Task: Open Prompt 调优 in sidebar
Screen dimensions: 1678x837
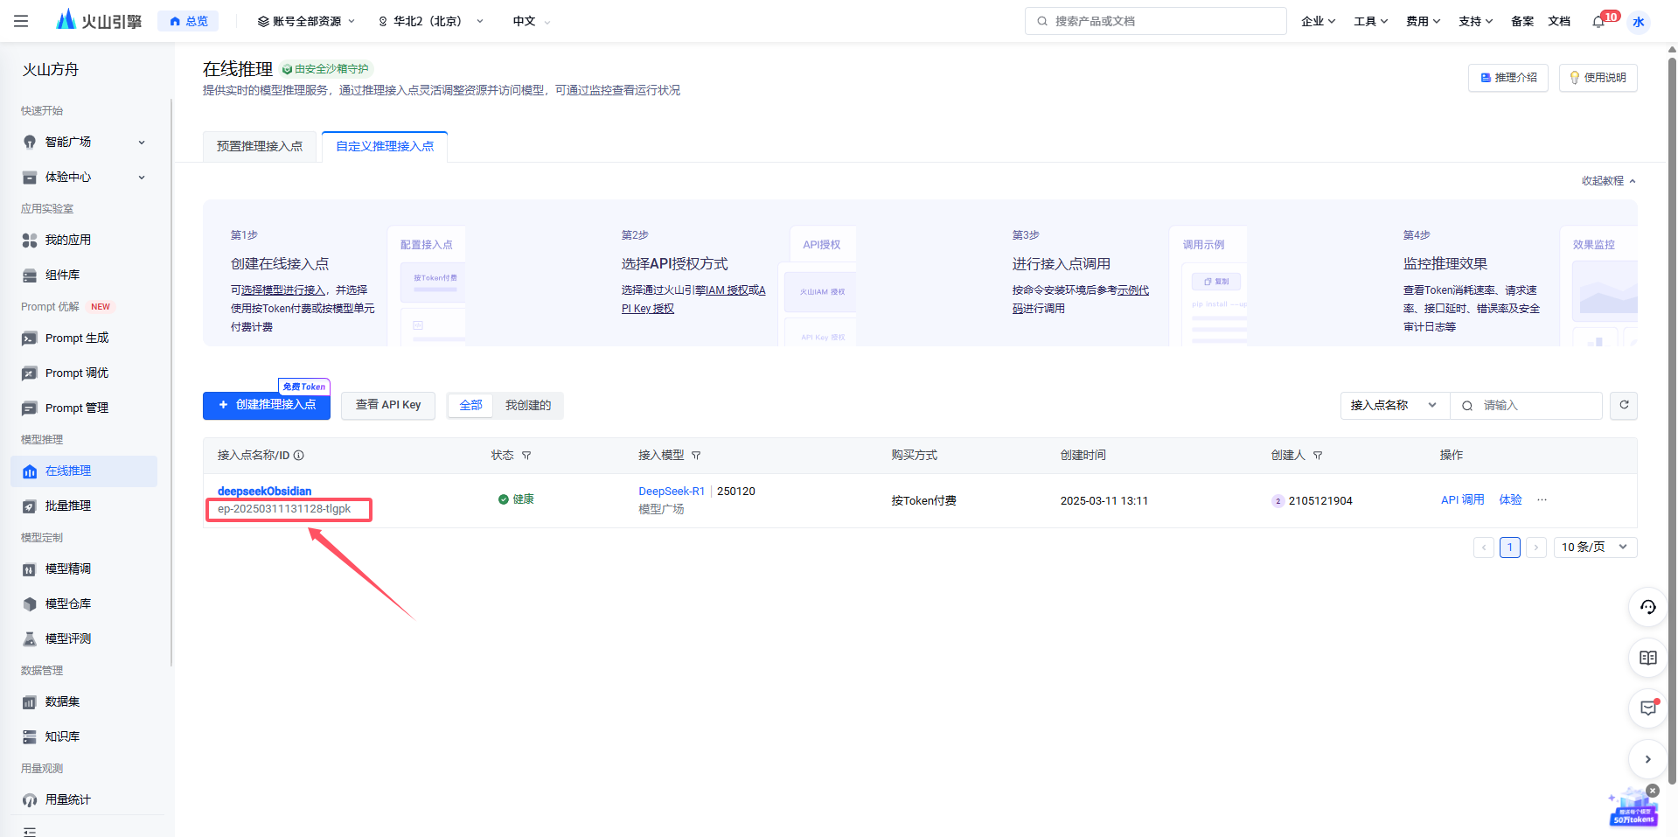Action: [84, 373]
